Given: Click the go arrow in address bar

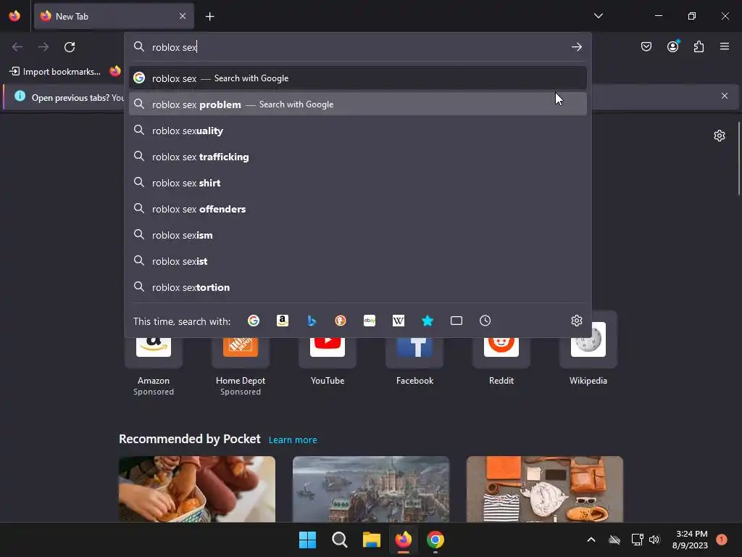Looking at the screenshot, I should (576, 47).
